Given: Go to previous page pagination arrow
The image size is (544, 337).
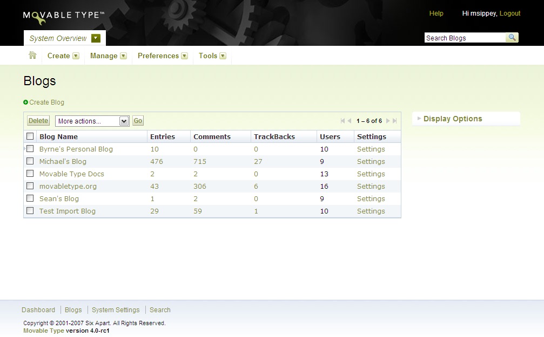Looking at the screenshot, I should pos(350,121).
